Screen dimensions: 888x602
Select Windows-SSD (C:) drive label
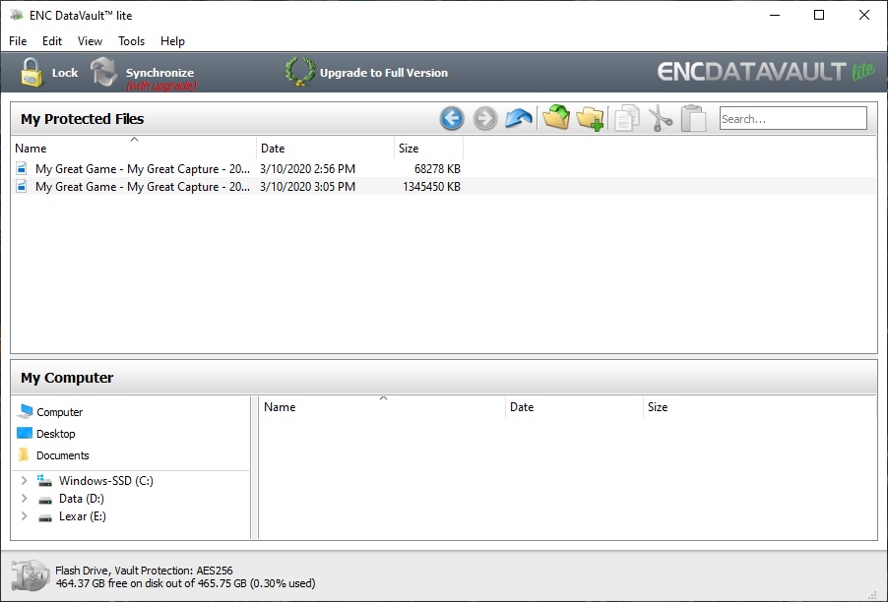coord(106,480)
